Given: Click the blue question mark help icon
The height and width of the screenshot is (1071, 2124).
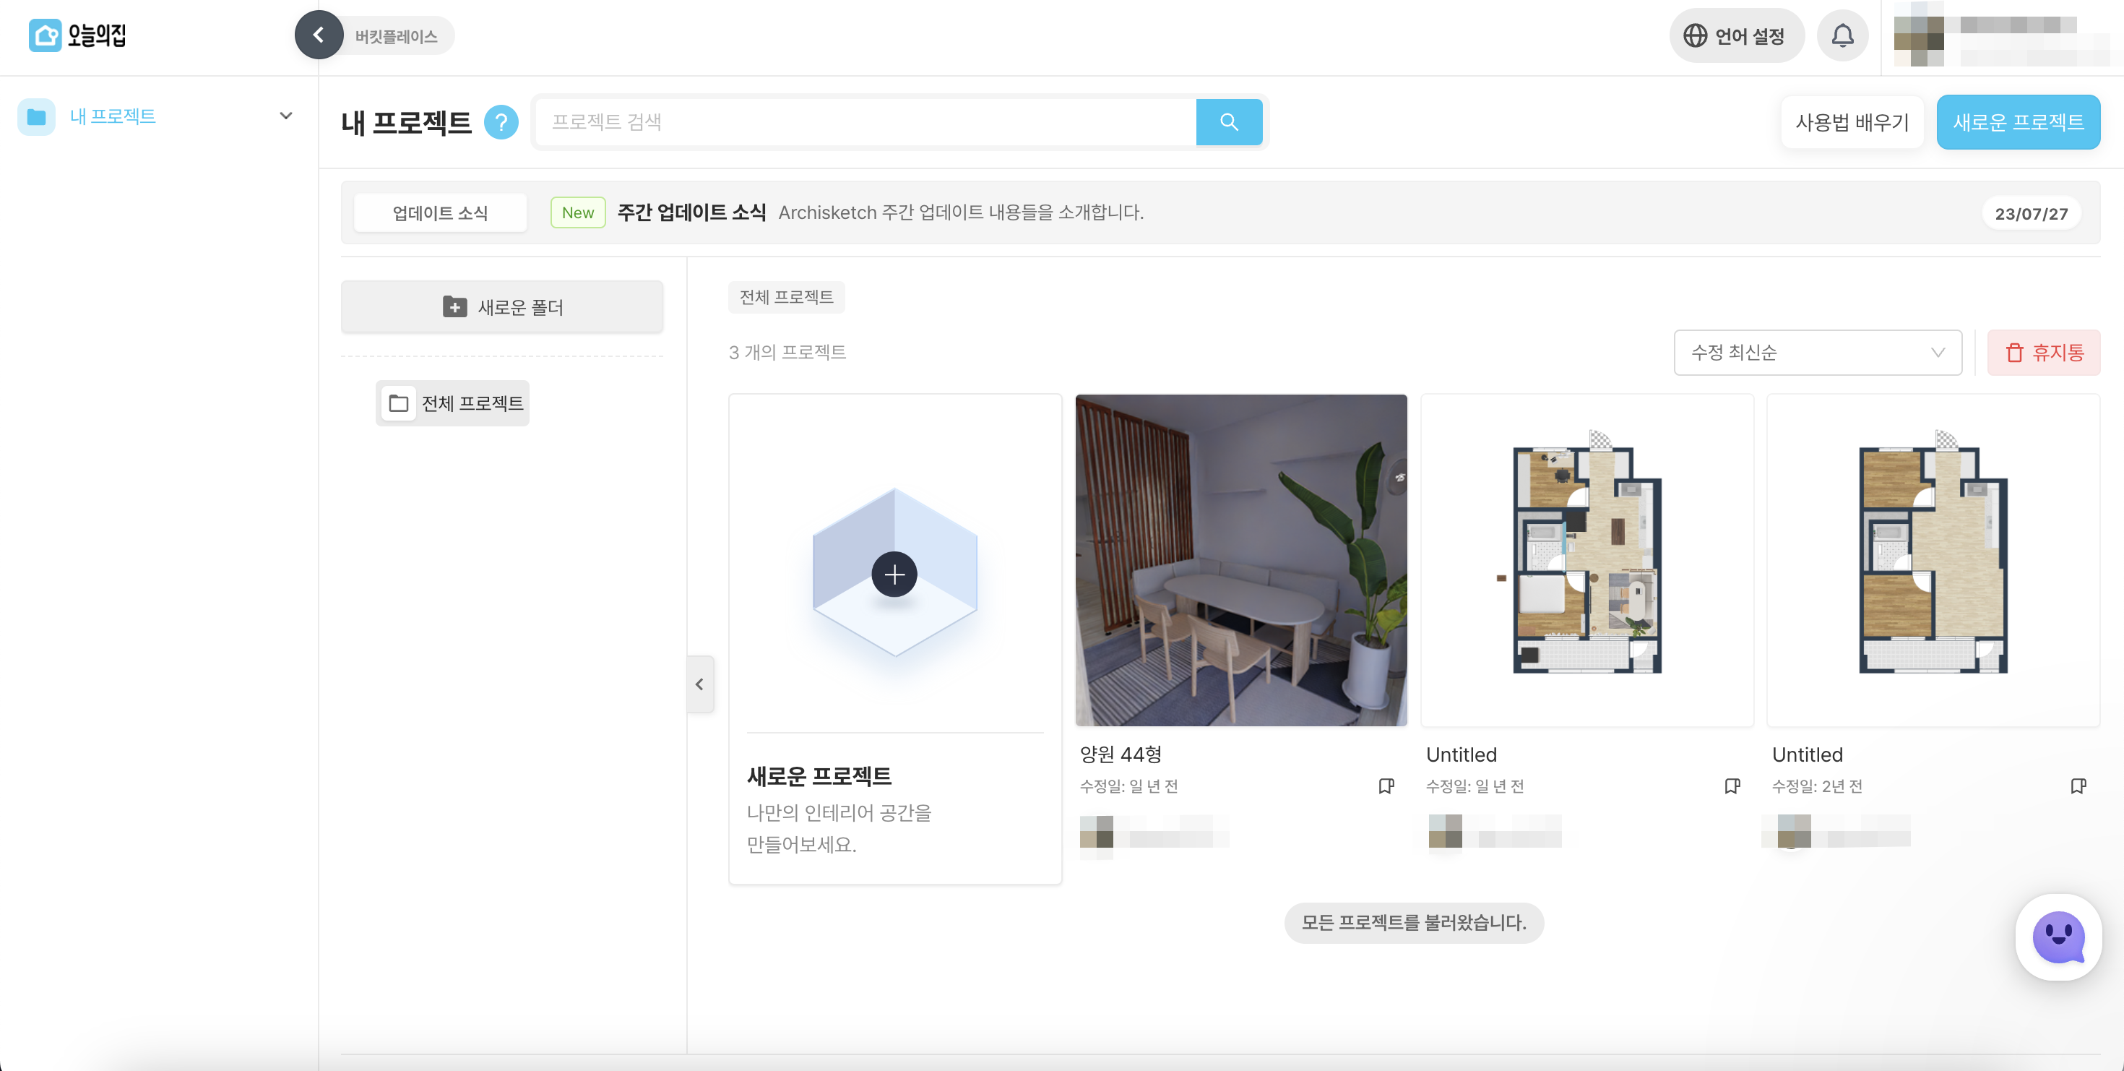Looking at the screenshot, I should (501, 122).
